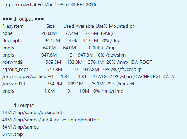Click the /dev/mapper/cachedev1 entry
This screenshot has height=139, width=187.
coord(28,77)
